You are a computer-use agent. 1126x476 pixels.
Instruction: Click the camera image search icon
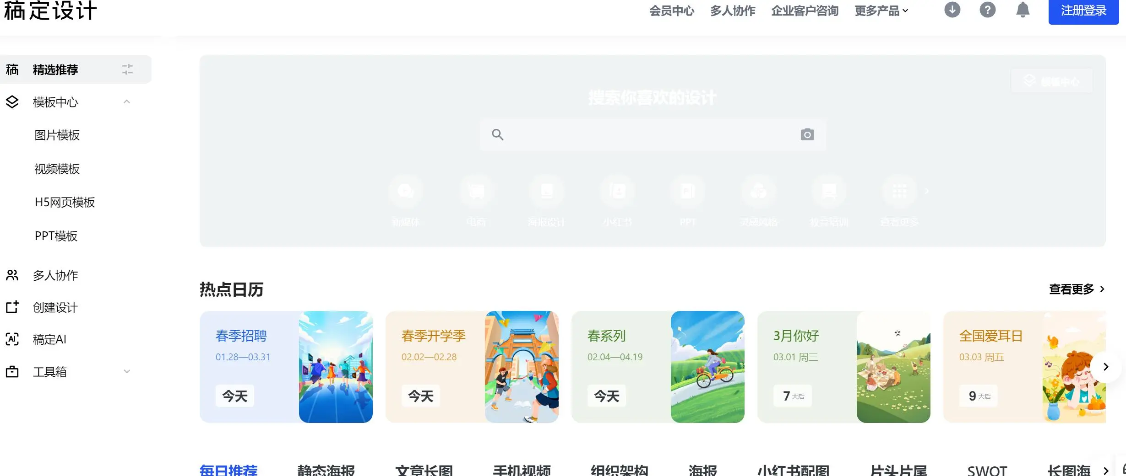pos(807,134)
